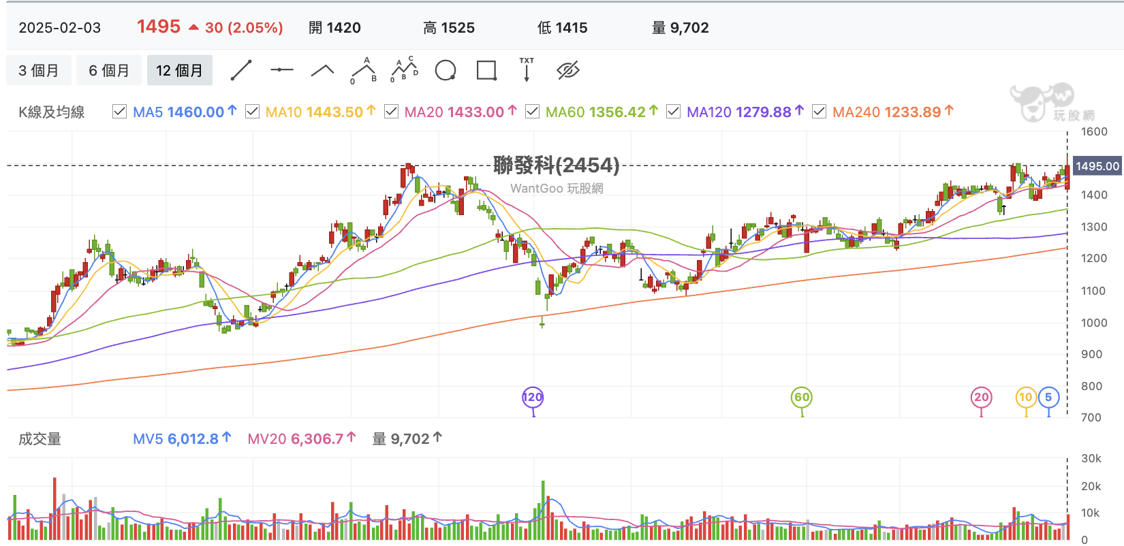Viewport: 1124px width, 546px height.
Task: Click the yellow 10 MA marker
Action: [x=1026, y=398]
